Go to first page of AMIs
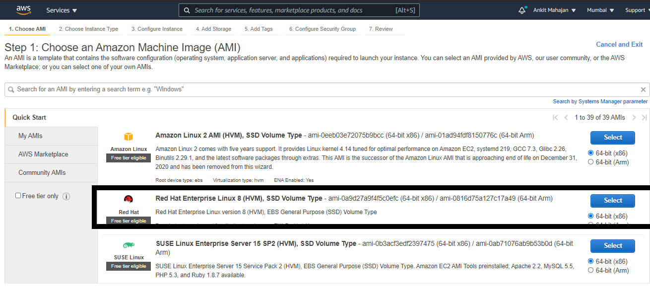The height and width of the screenshot is (302, 650). coord(555,118)
